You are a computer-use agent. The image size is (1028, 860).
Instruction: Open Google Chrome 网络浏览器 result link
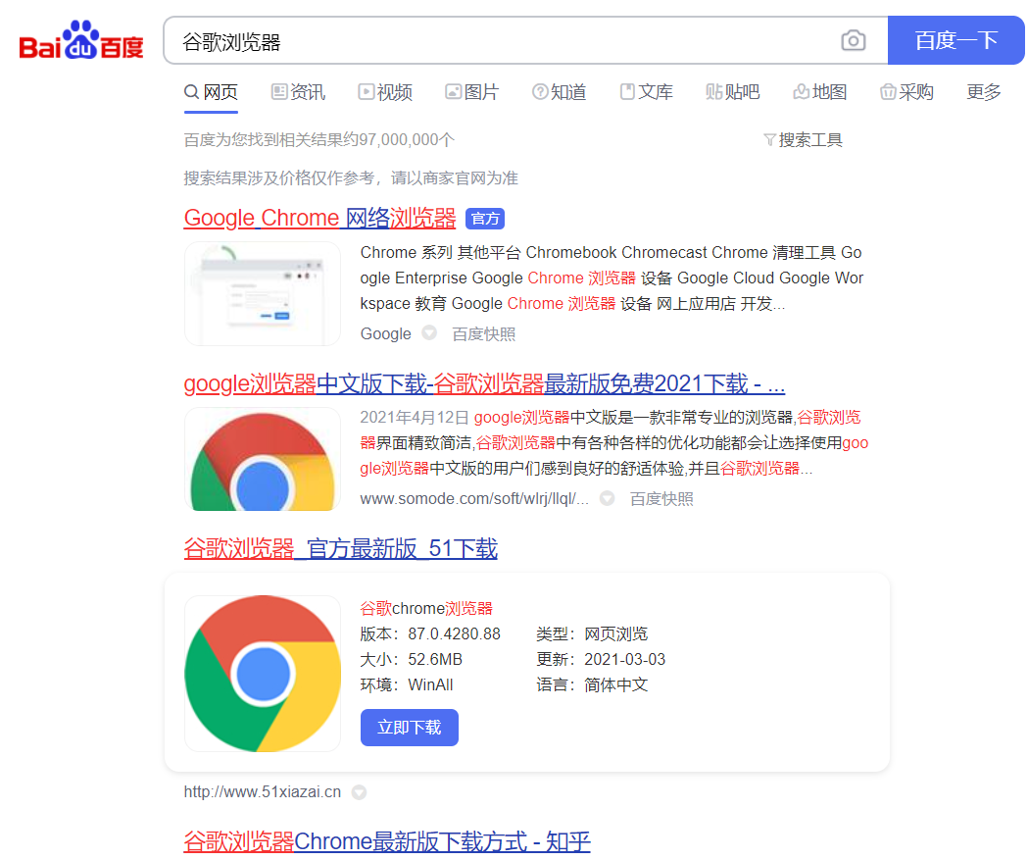pos(319,218)
